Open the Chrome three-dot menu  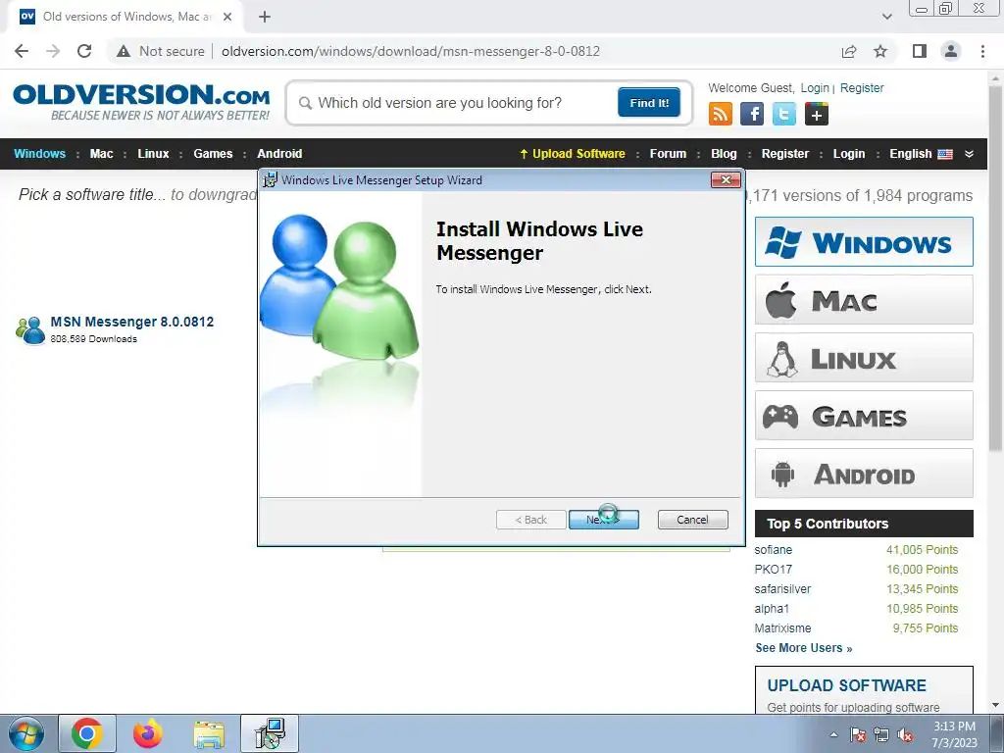tap(982, 51)
